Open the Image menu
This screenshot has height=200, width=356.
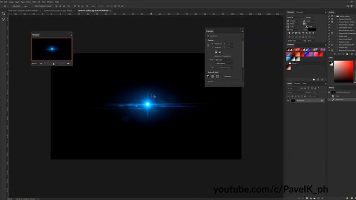[x=11, y=2]
